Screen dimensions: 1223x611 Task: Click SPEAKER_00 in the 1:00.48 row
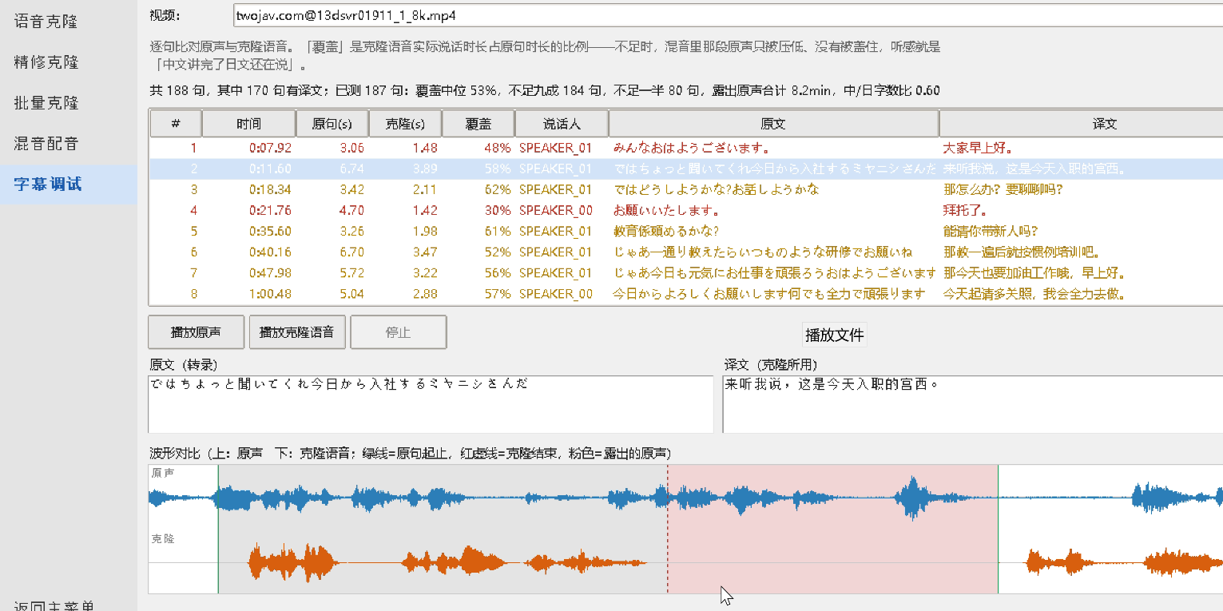[556, 293]
